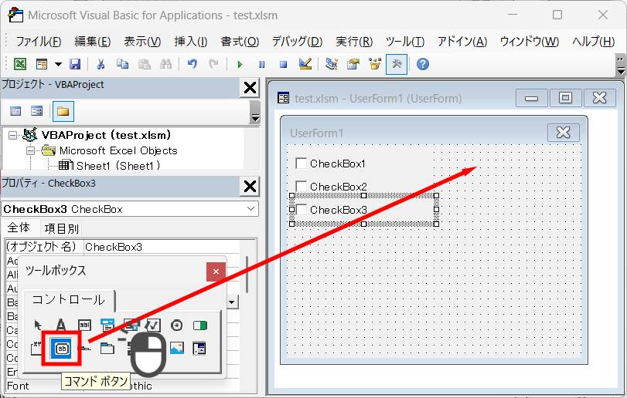This screenshot has height=398, width=627.
Task: Pick the CheckBox control in toolbox
Action: point(153,325)
